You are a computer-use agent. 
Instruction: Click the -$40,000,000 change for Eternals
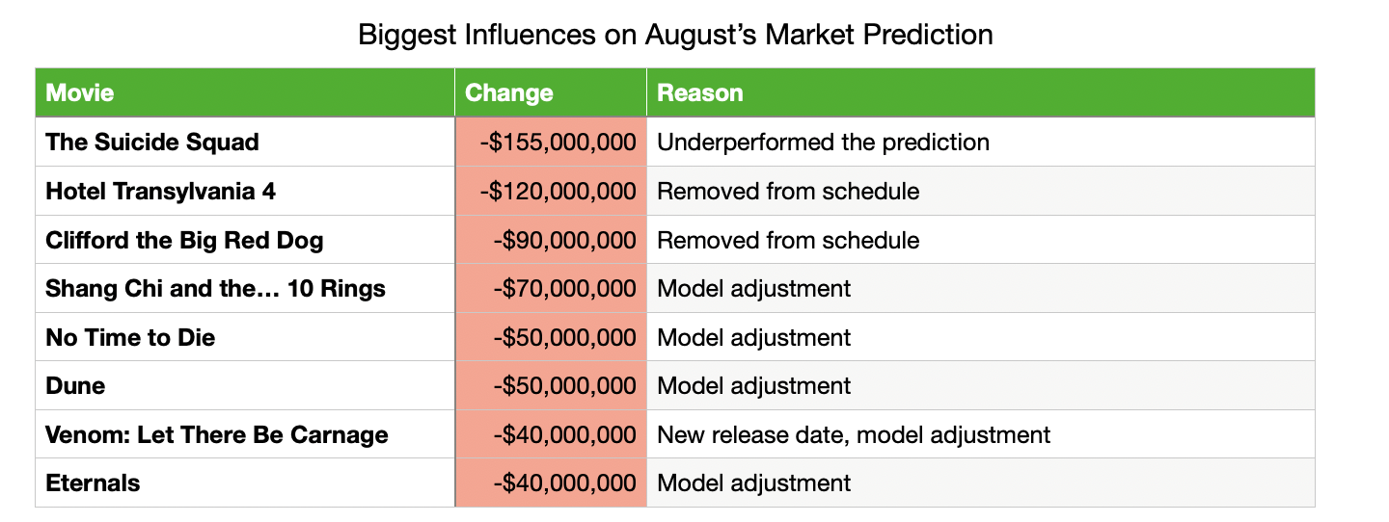click(564, 483)
